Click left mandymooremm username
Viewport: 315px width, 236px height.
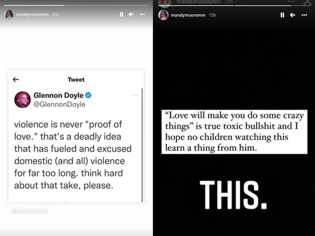point(32,14)
